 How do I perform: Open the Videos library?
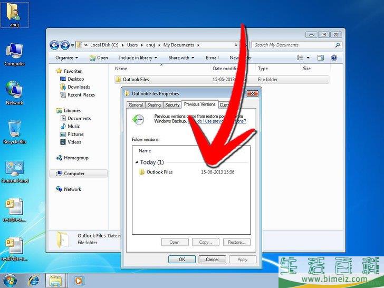point(71,142)
